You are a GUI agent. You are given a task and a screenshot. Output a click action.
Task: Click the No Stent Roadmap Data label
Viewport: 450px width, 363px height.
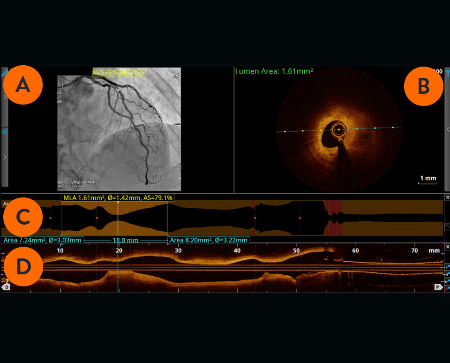(119, 73)
